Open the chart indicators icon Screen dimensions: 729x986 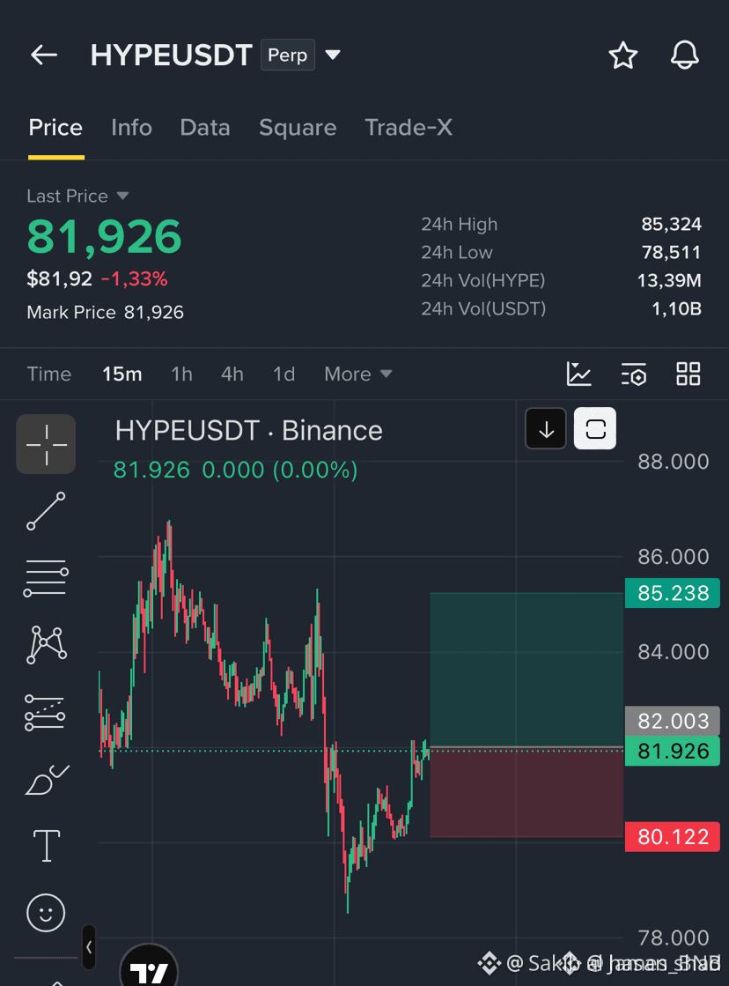click(578, 374)
